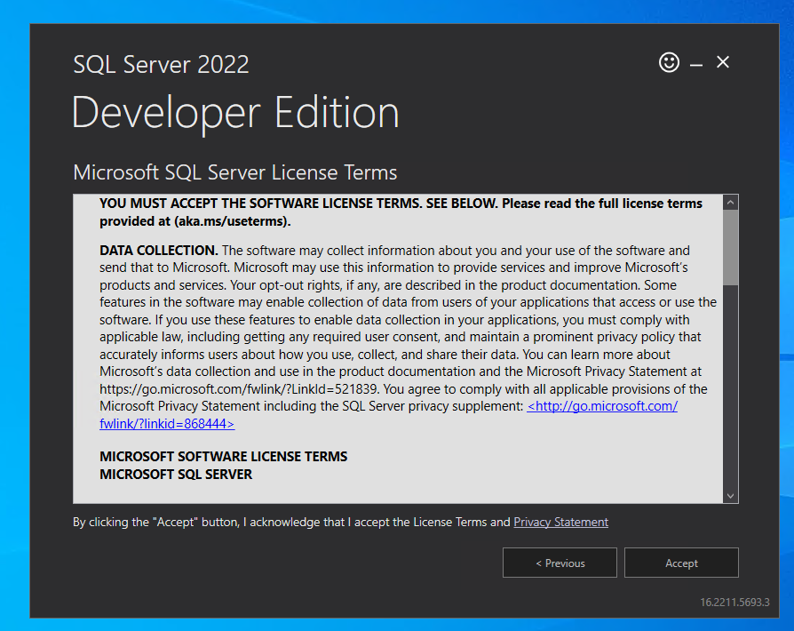Click the version number 16.2211.5693.3
The height and width of the screenshot is (631, 794).
click(x=734, y=602)
